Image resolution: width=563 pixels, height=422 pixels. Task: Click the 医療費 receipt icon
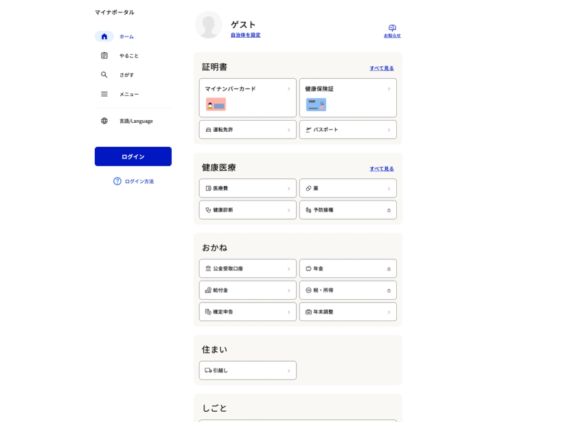[x=208, y=188]
